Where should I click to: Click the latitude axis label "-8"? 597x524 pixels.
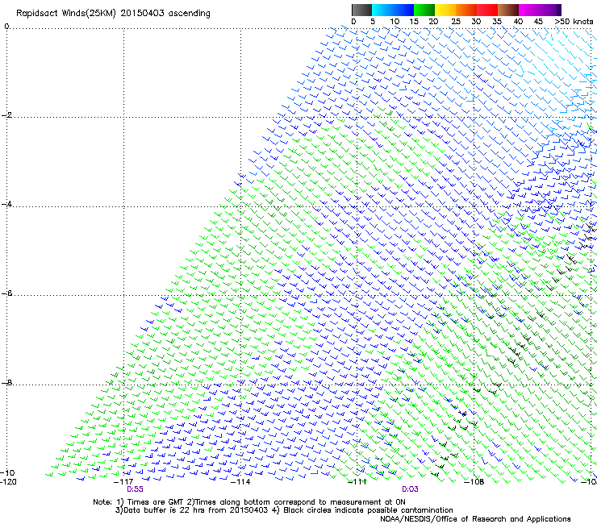click(x=6, y=382)
